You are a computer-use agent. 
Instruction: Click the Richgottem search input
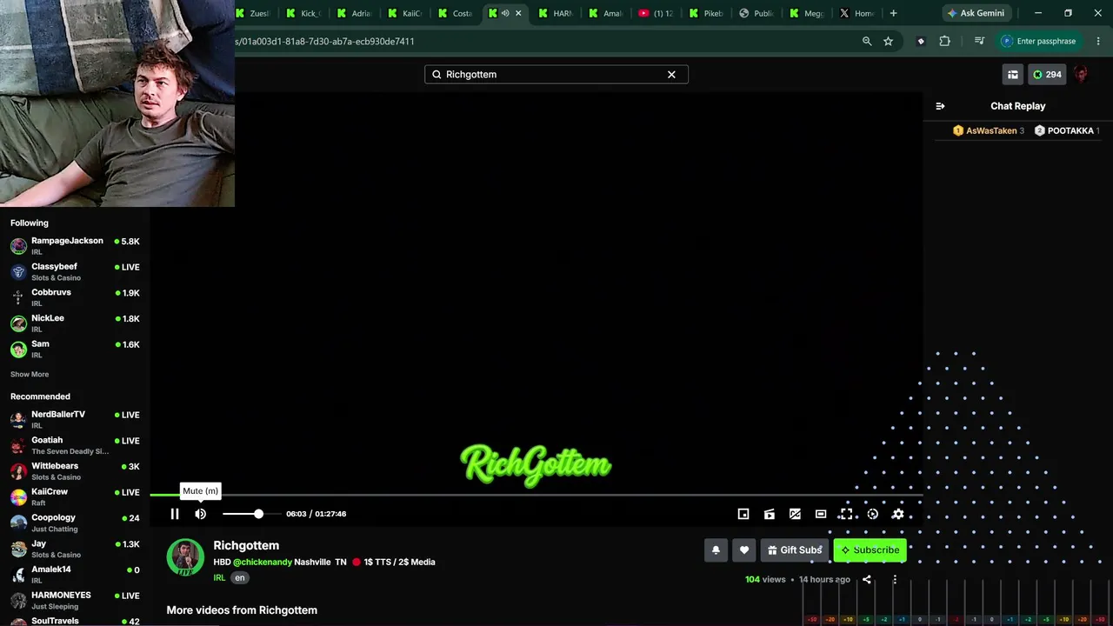click(x=556, y=75)
